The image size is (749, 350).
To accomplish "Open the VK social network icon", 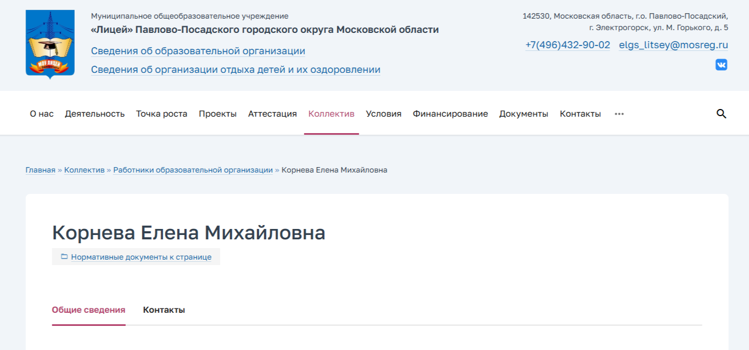I will pos(721,65).
